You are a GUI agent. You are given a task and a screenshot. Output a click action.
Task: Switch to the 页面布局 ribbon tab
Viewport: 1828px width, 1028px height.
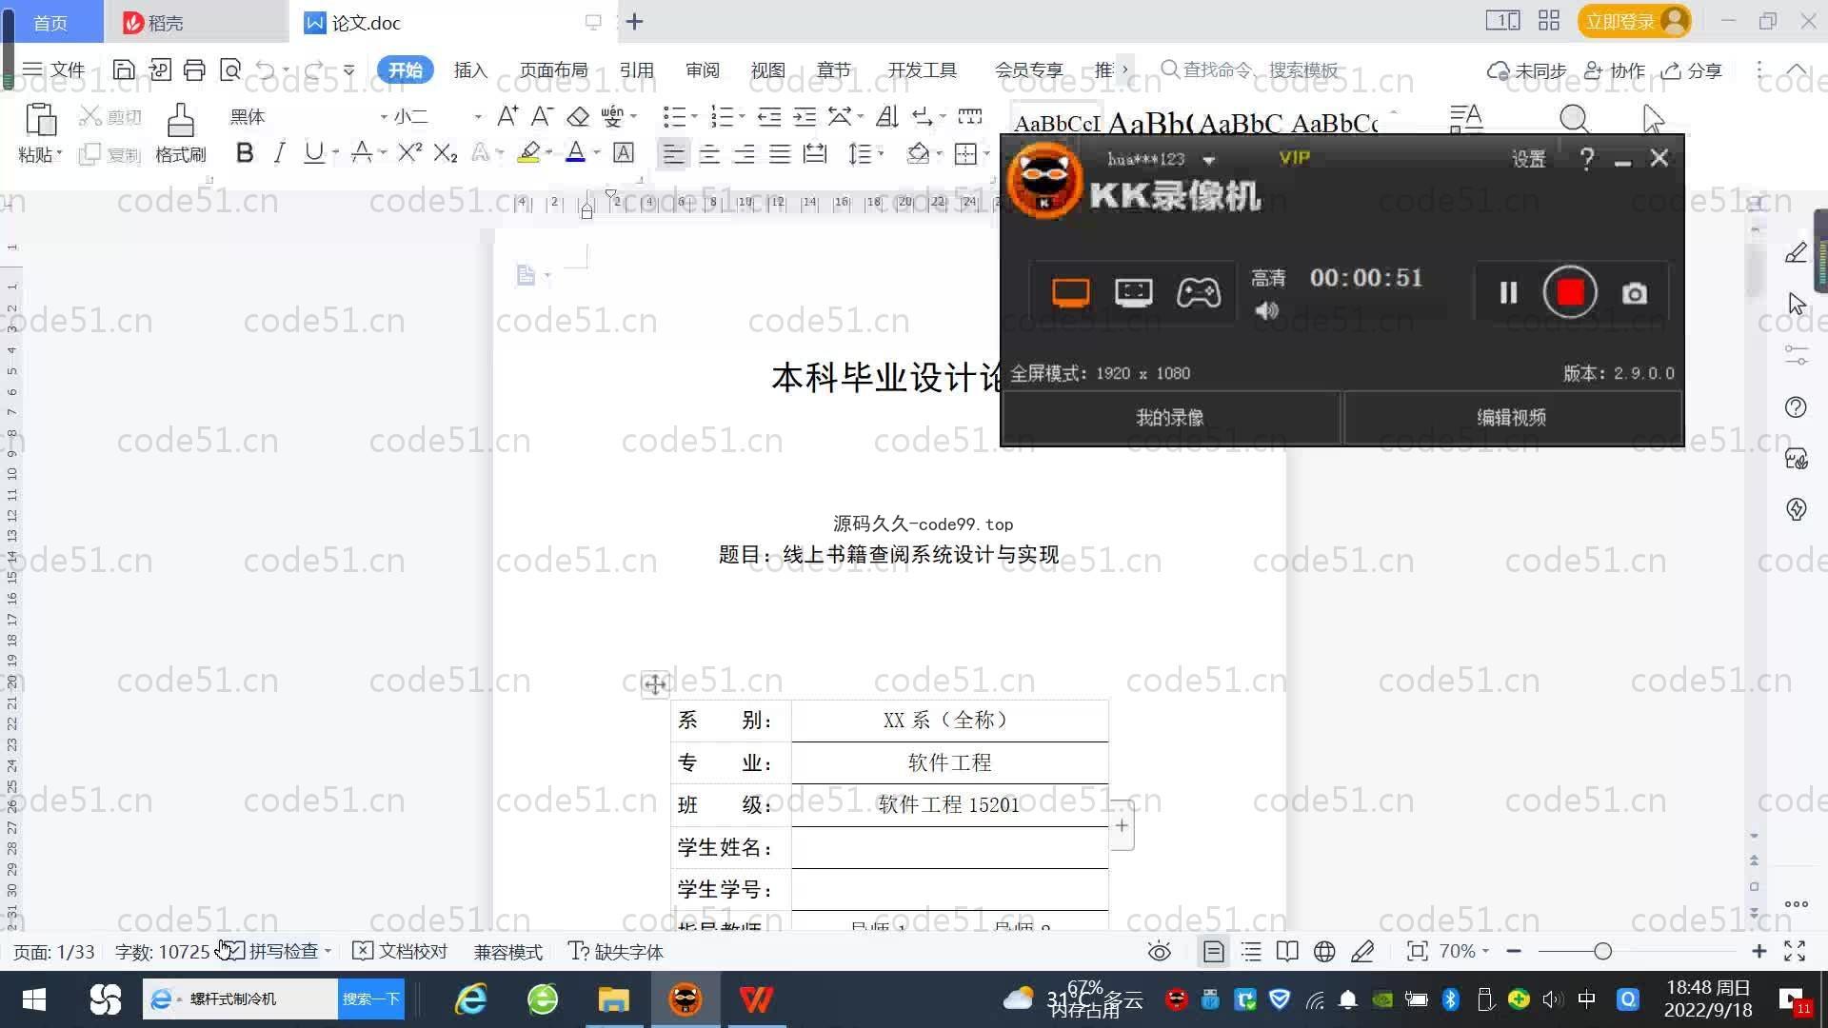click(553, 69)
